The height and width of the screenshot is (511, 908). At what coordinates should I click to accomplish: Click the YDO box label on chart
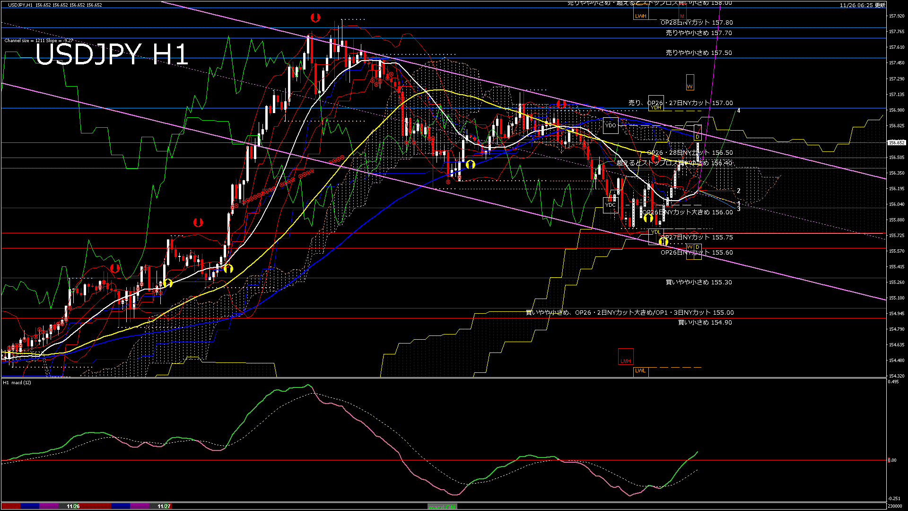tap(611, 125)
